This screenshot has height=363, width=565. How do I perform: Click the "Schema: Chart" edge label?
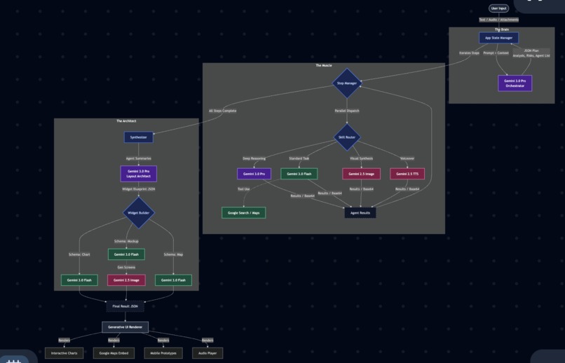tap(79, 254)
